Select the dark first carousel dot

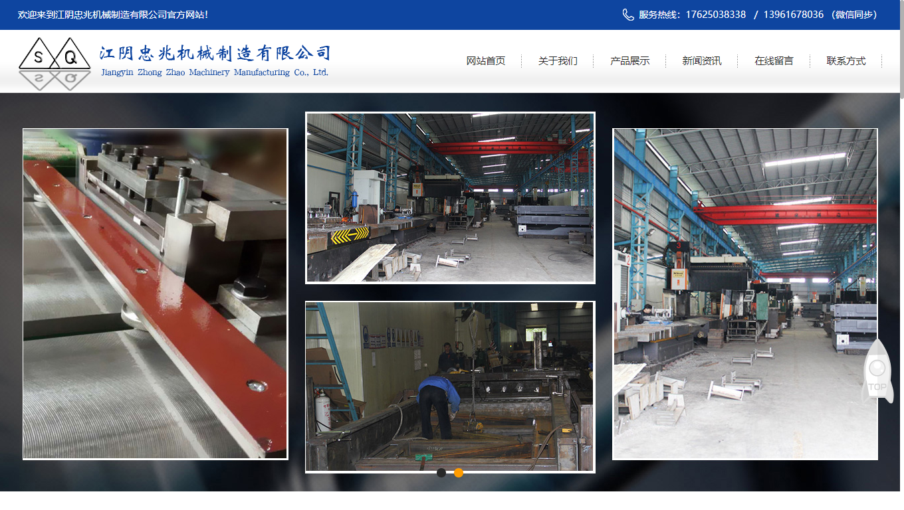pyautogui.click(x=441, y=473)
